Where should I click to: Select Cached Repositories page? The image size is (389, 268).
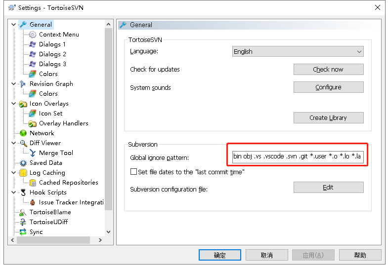point(69,183)
